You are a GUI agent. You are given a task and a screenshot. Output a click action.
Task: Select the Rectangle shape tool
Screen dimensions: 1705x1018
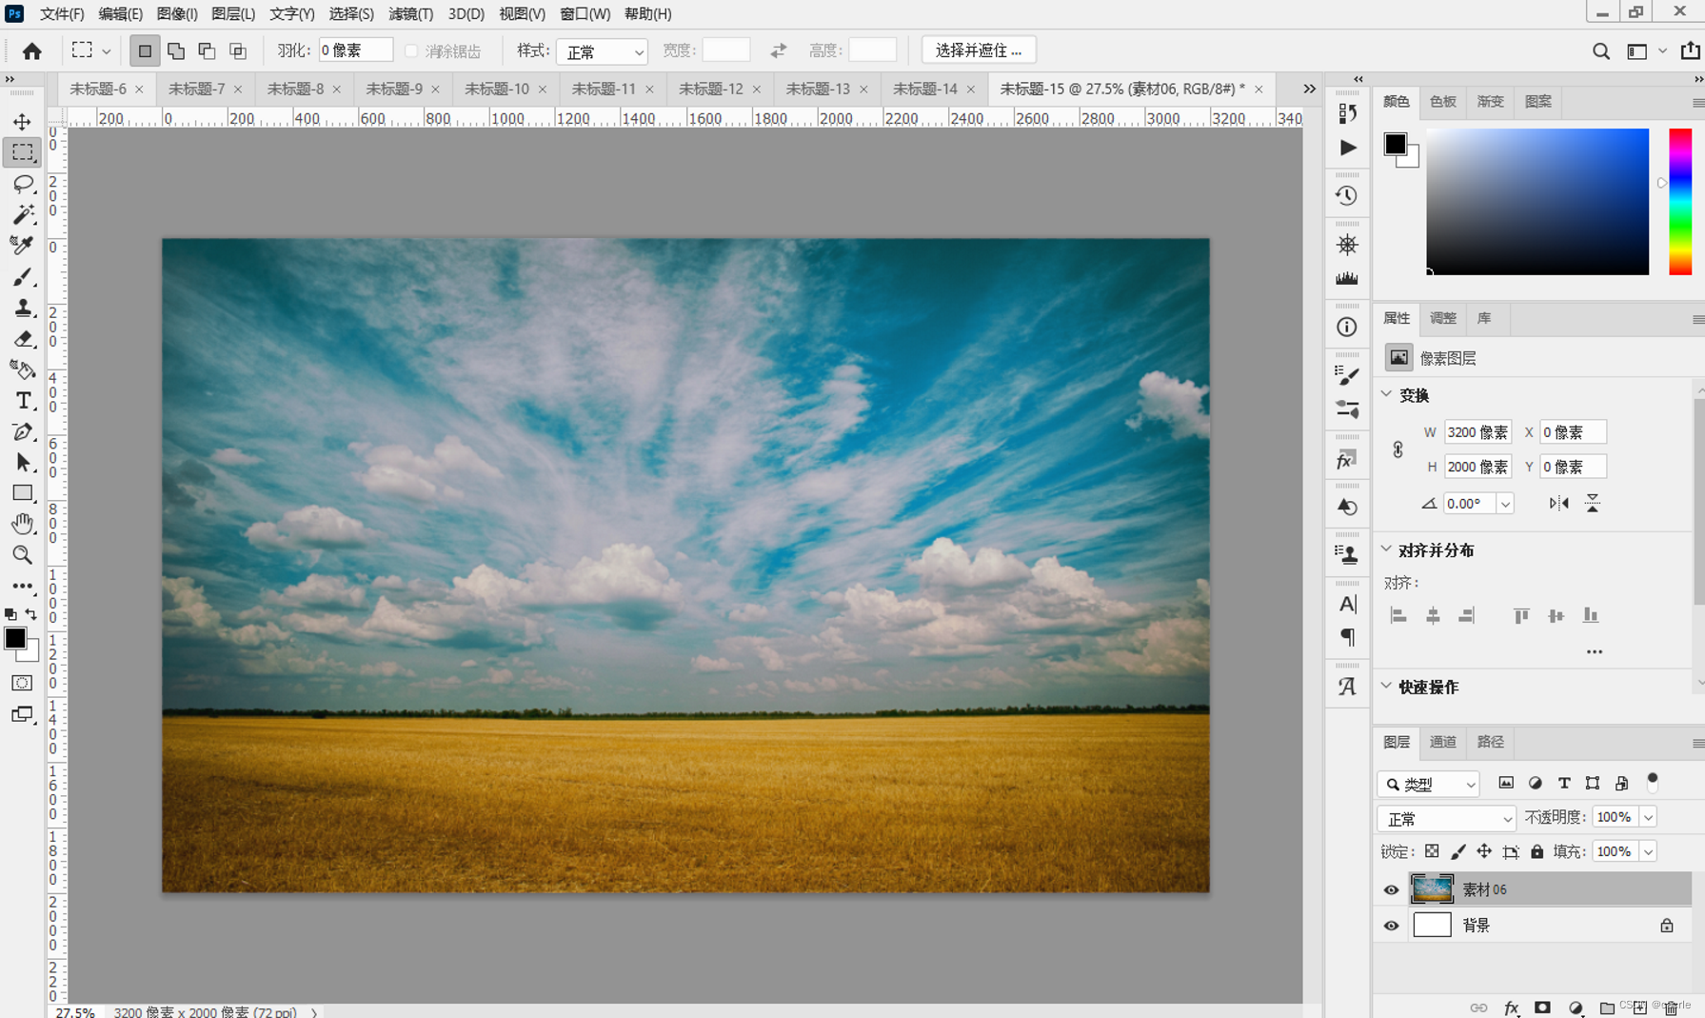tap(22, 493)
